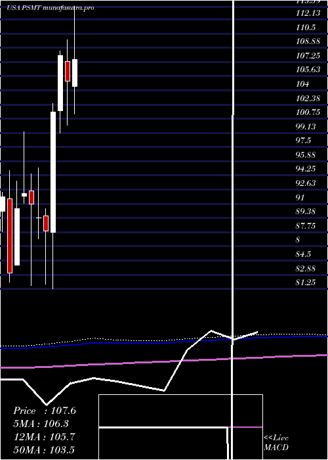Click the blue moving average line
This screenshot has height=460, width=328.
pos(164,341)
